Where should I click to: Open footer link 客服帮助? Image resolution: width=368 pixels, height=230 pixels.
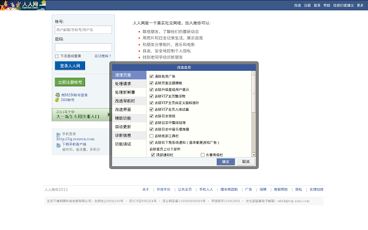pyautogui.click(x=281, y=189)
